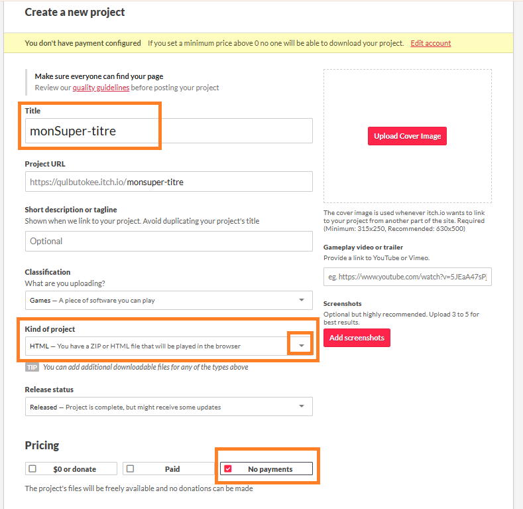Expand the Release status dropdown arrow
This screenshot has width=523, height=509.
coord(302,406)
